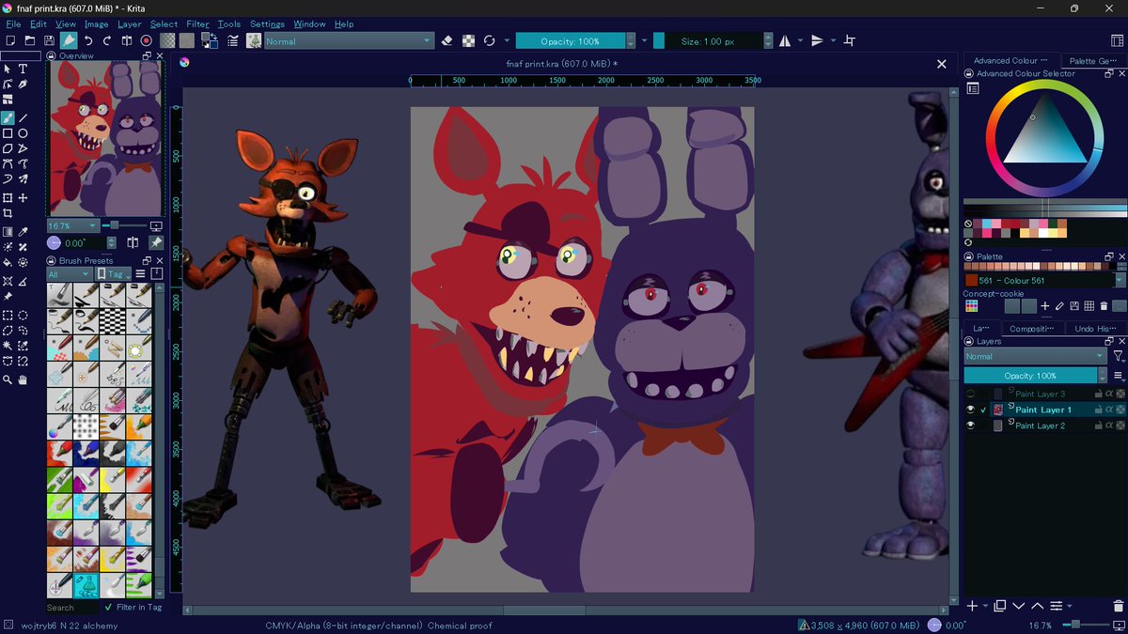Select the Pan hand tool
Image resolution: width=1128 pixels, height=634 pixels.
click(x=23, y=380)
